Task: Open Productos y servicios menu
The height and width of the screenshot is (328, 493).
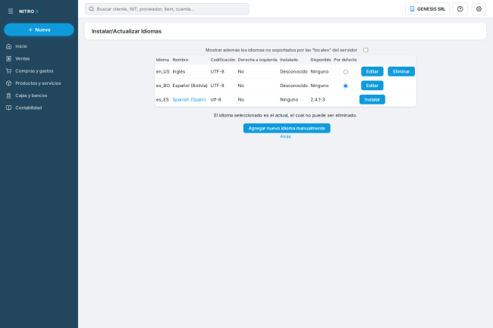Action: click(39, 83)
